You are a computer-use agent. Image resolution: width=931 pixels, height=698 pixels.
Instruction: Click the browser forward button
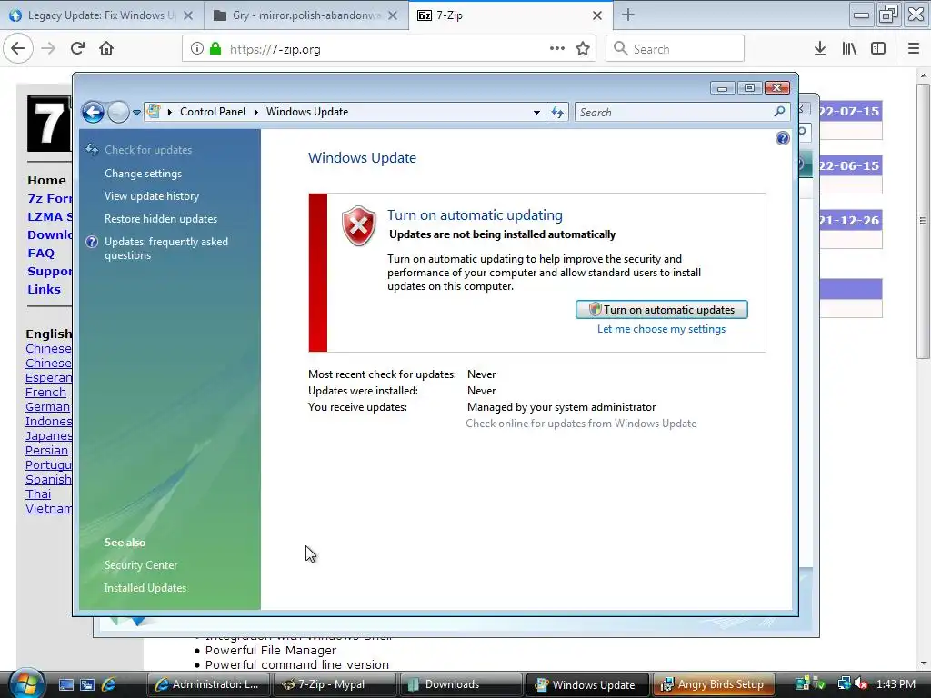click(49, 48)
